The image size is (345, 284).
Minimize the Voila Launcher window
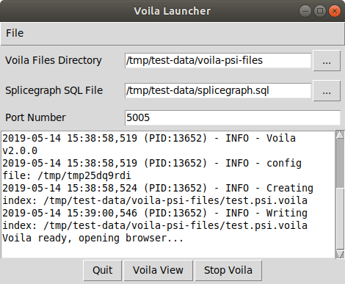coord(305,11)
